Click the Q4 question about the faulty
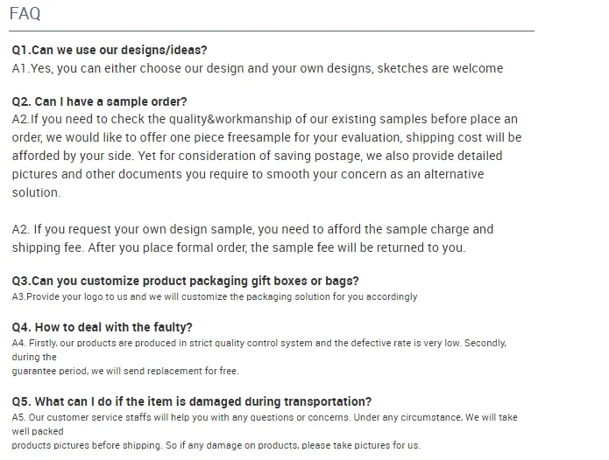 103,327
